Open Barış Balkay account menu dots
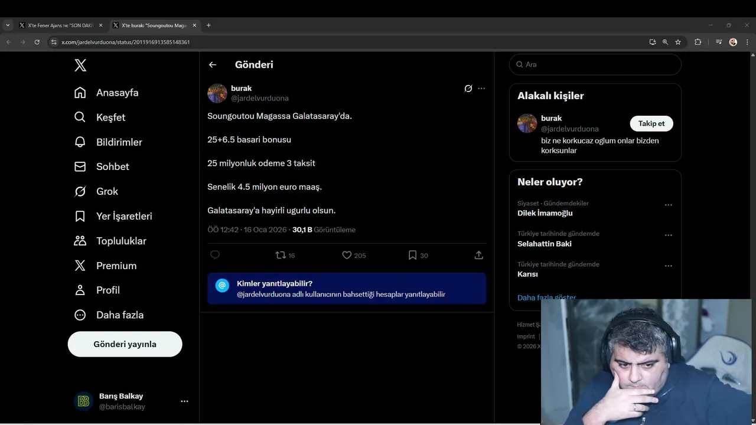Viewport: 756px width, 425px height. point(184,401)
